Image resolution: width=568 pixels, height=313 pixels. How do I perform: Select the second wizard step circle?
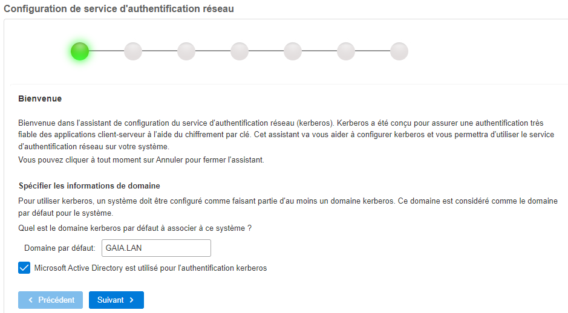(133, 51)
